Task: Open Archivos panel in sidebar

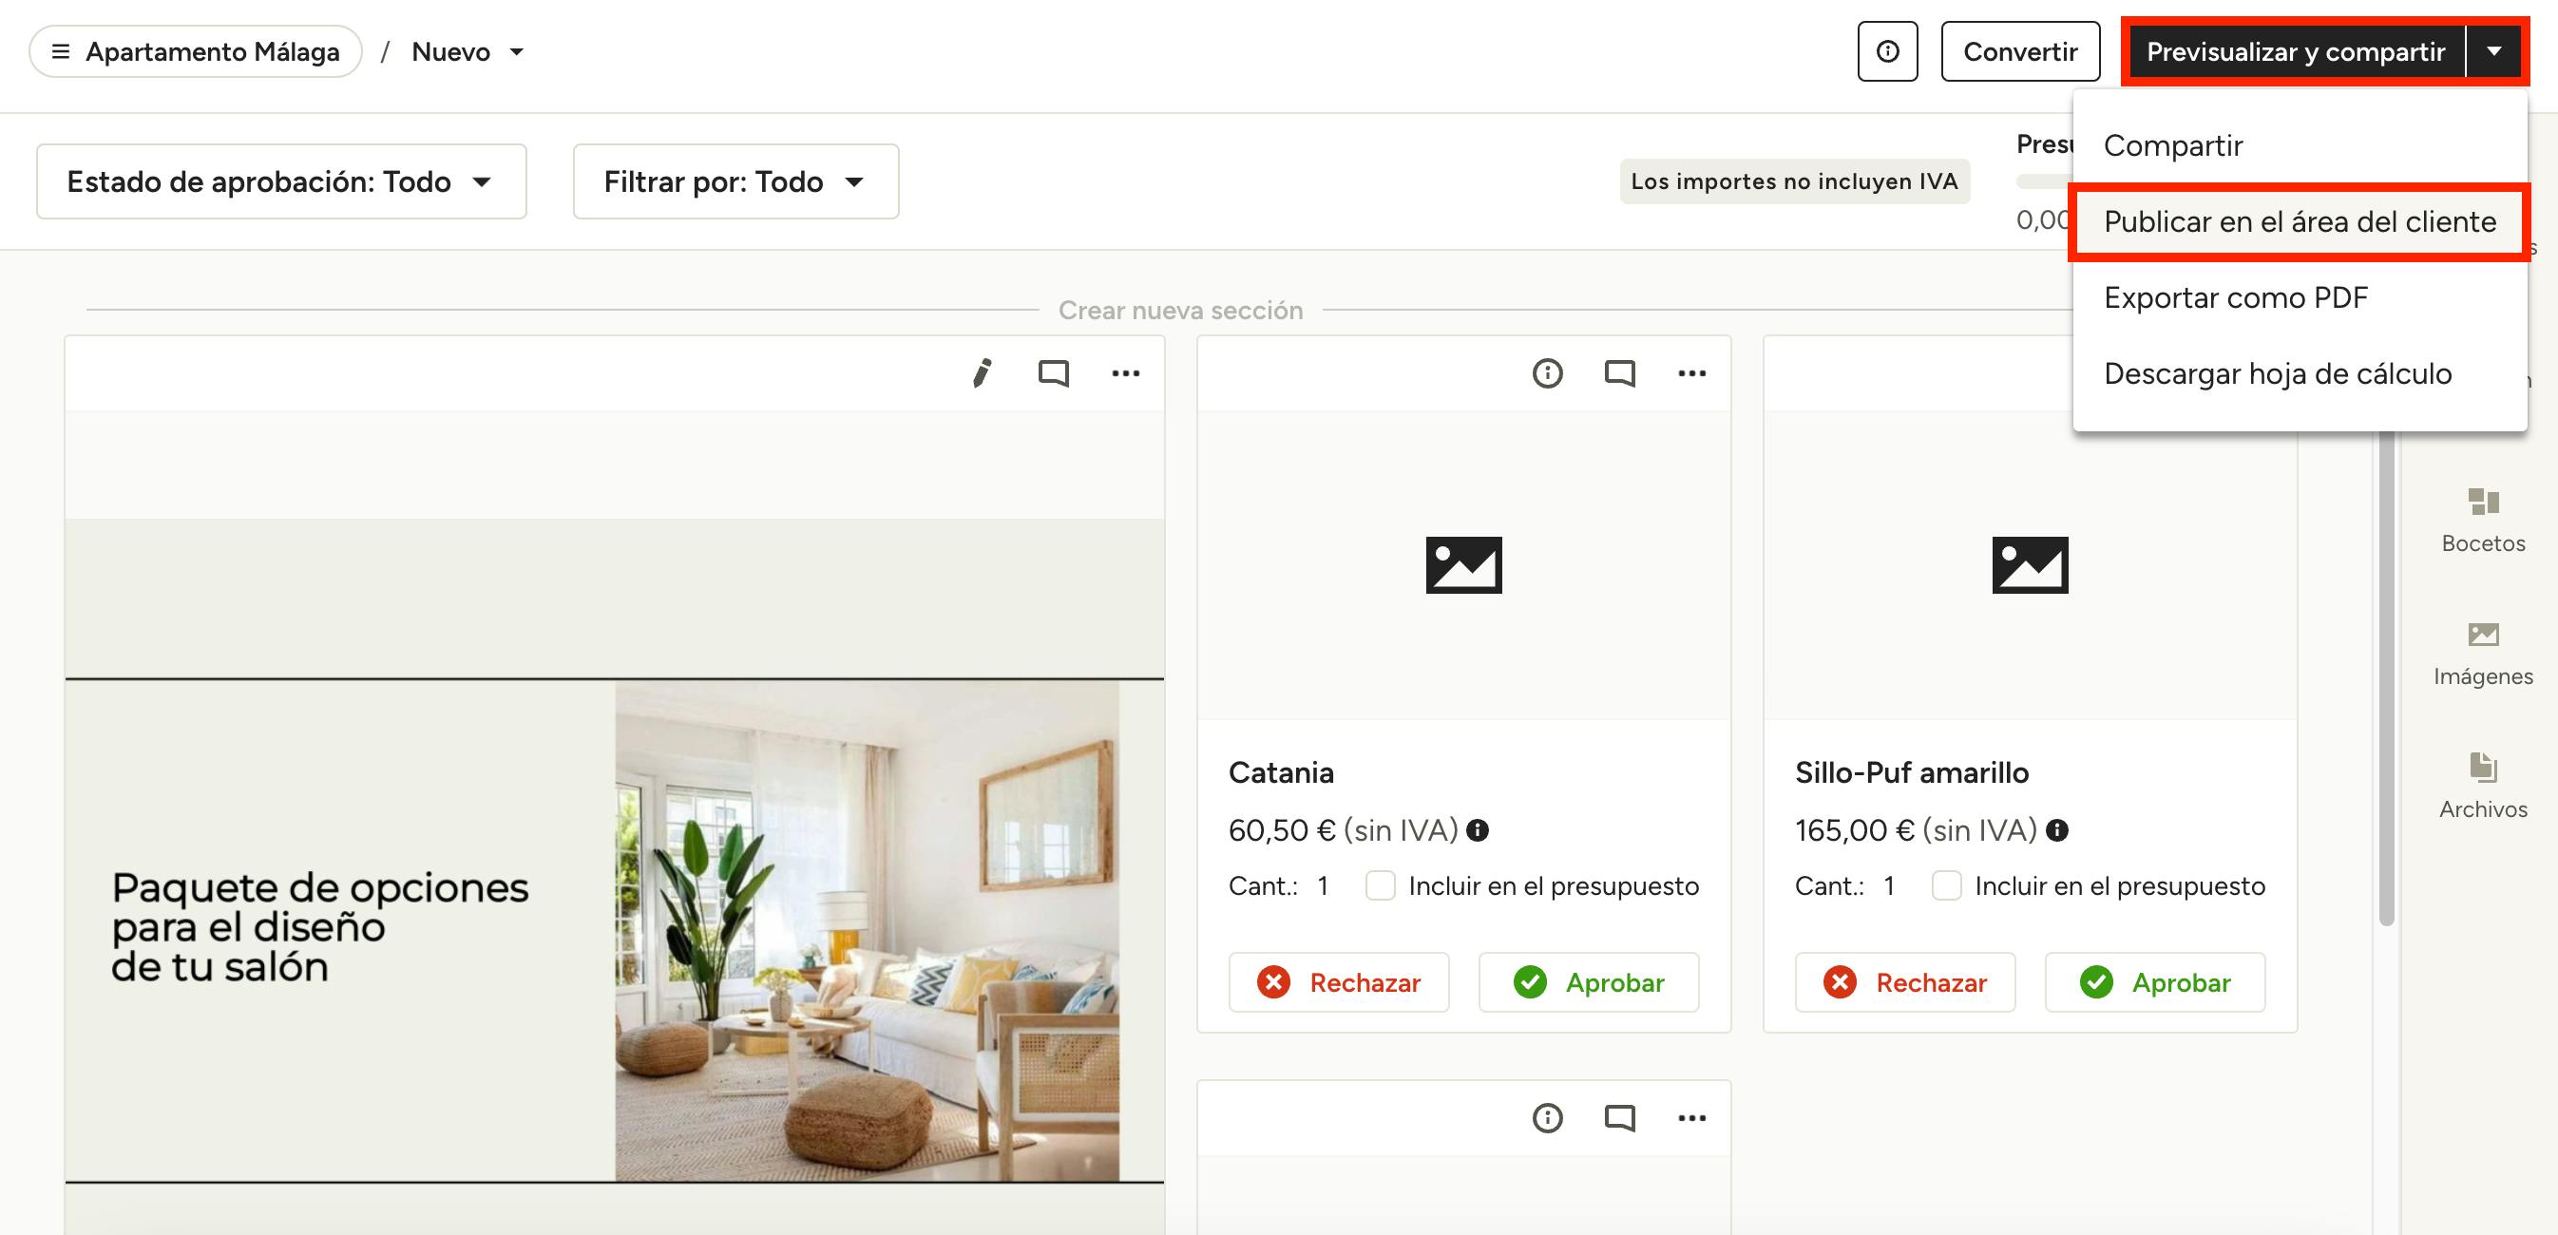Action: (x=2483, y=786)
